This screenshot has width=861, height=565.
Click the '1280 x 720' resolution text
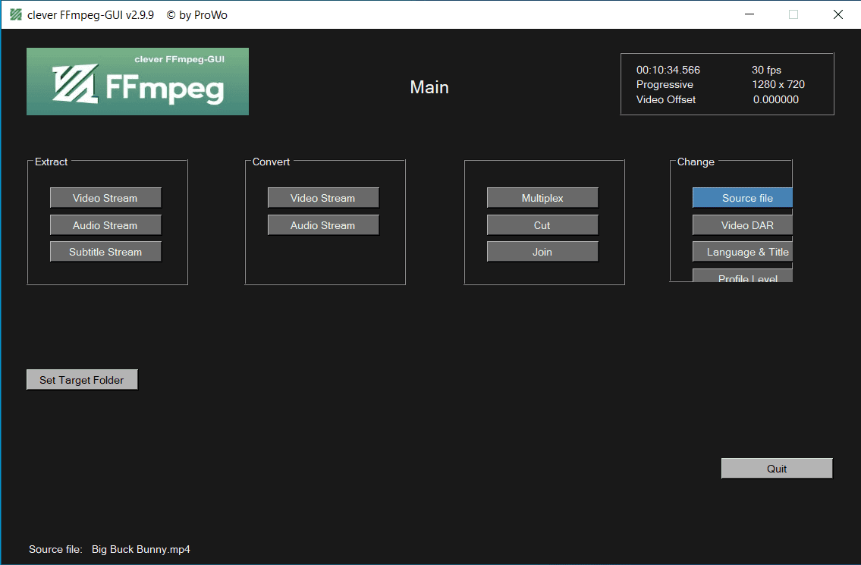pos(778,84)
